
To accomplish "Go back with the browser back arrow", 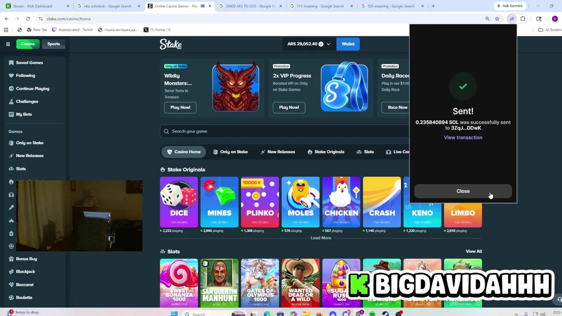I will [x=7, y=19].
